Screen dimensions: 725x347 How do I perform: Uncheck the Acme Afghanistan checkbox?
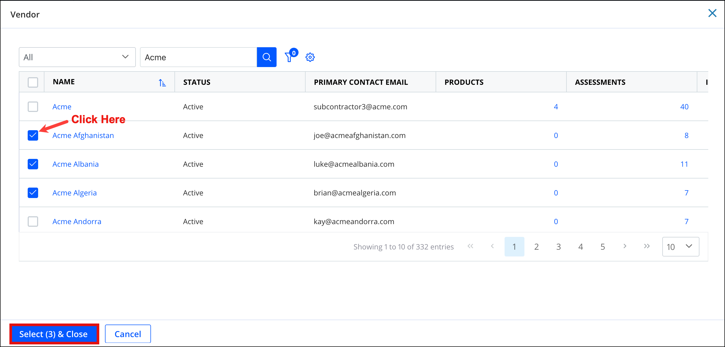coord(33,135)
